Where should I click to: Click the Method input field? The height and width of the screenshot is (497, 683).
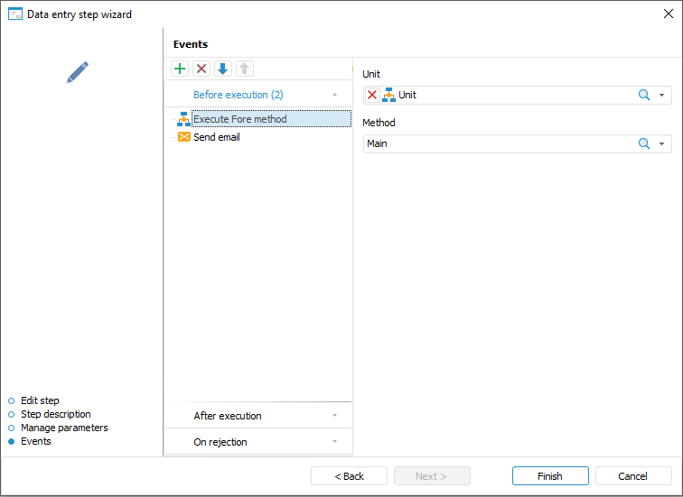[497, 143]
